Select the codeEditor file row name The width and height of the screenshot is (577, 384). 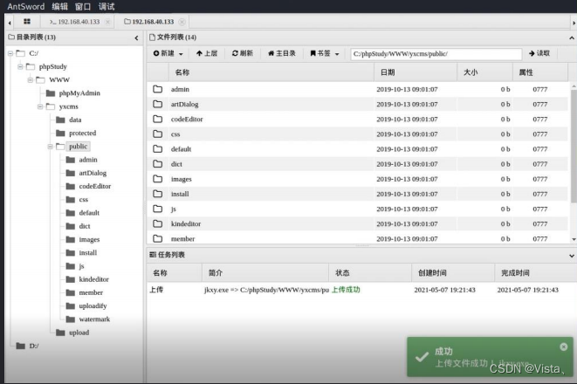(x=187, y=120)
